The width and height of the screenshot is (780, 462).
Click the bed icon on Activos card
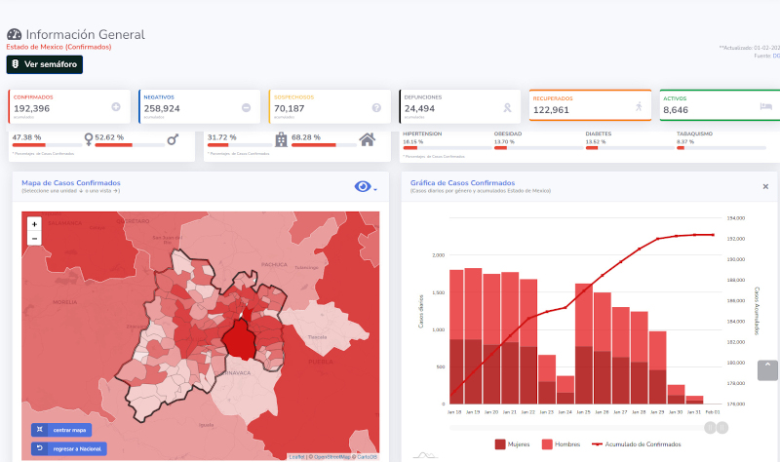(766, 106)
